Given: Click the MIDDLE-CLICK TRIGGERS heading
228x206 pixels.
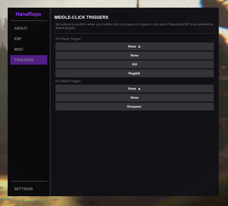Looking at the screenshot, I should pyautogui.click(x=81, y=17).
